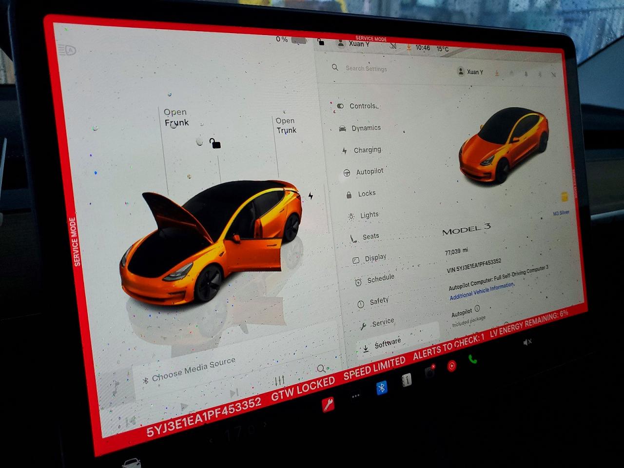Tap the MODEL 3 heading text
Viewport: 624px width, 468px height.
(x=467, y=229)
